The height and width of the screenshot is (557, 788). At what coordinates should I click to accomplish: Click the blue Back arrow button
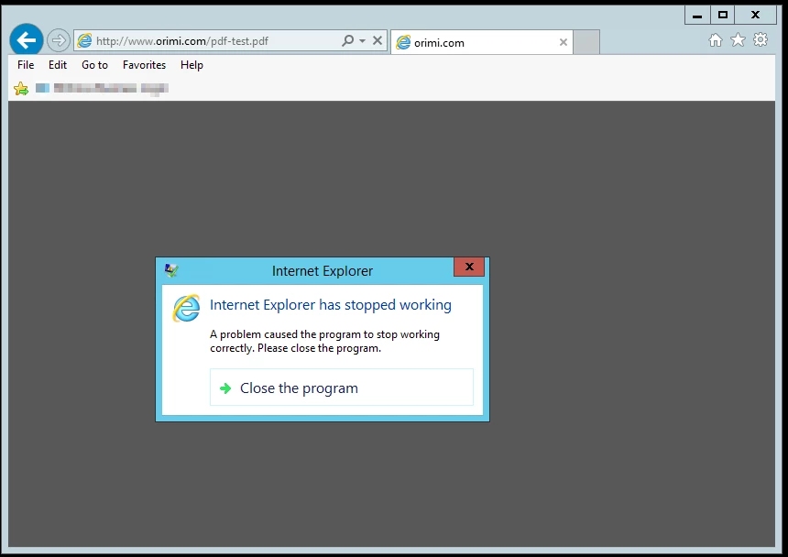point(27,39)
